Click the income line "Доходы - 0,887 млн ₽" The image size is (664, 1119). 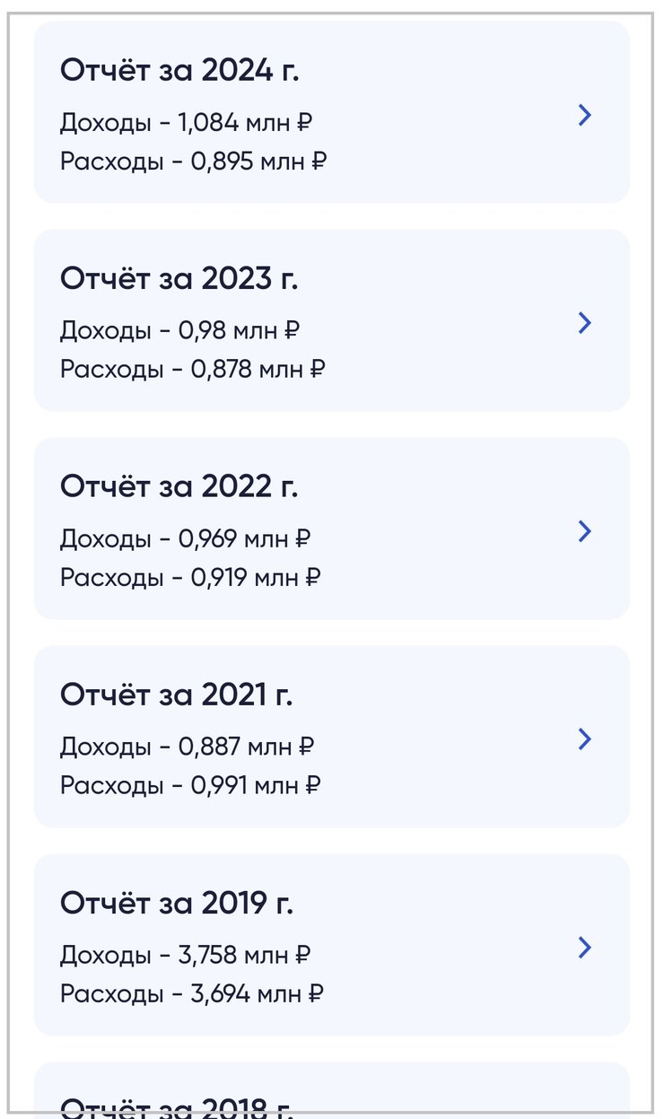tap(187, 747)
